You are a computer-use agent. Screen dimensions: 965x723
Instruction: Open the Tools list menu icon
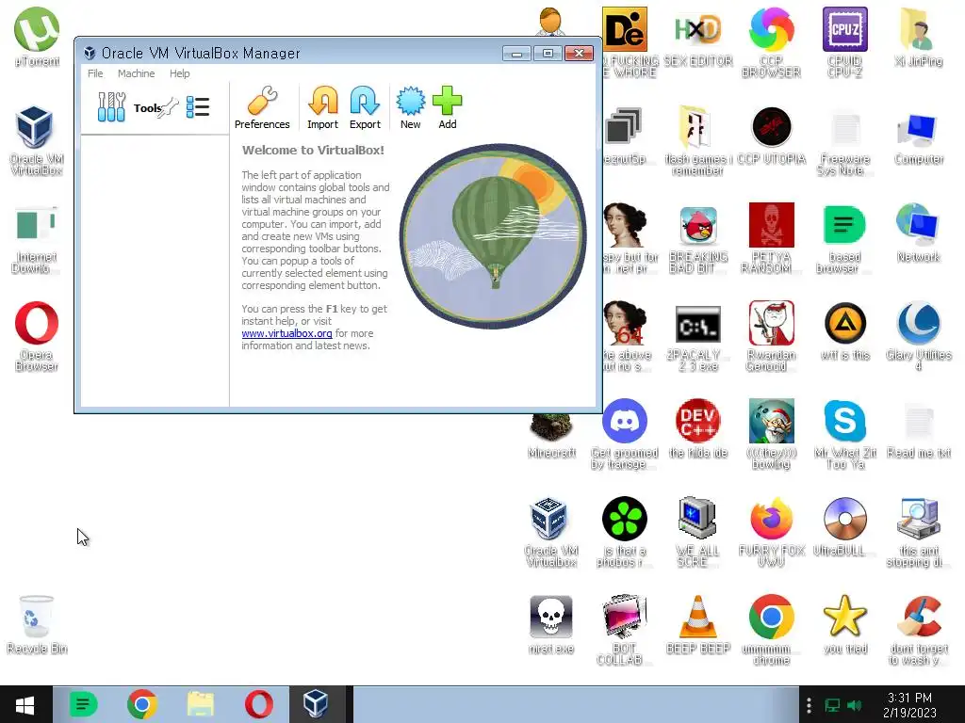[x=198, y=107]
